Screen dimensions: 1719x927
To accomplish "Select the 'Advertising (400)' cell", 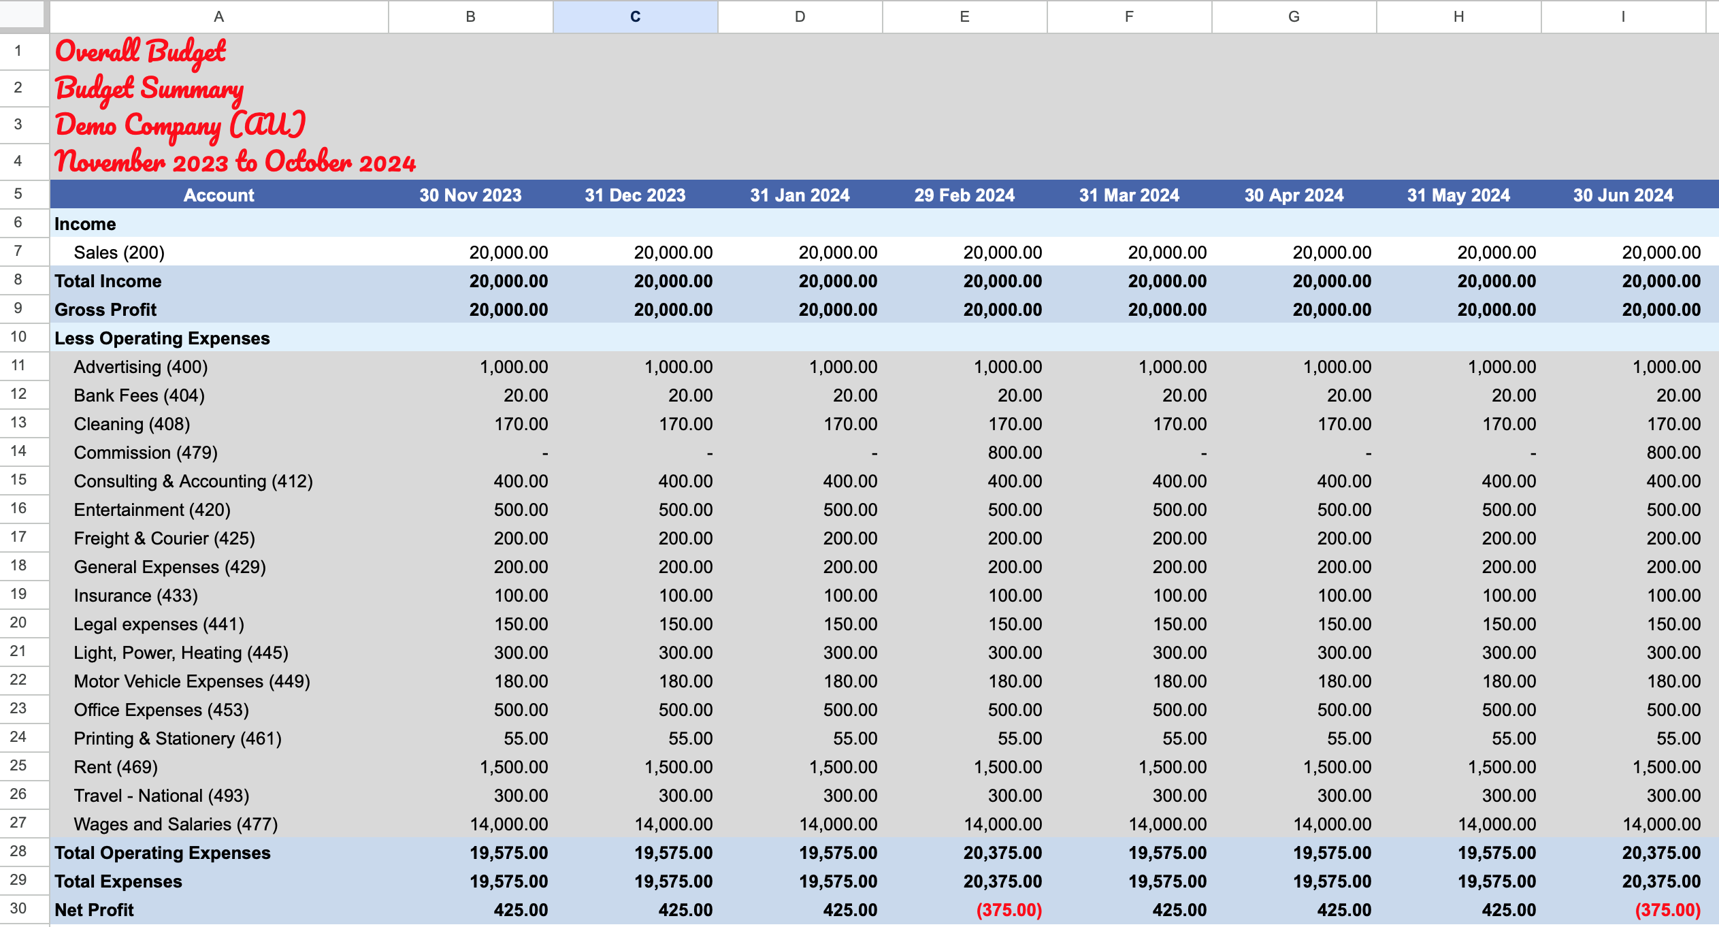I will [x=218, y=367].
